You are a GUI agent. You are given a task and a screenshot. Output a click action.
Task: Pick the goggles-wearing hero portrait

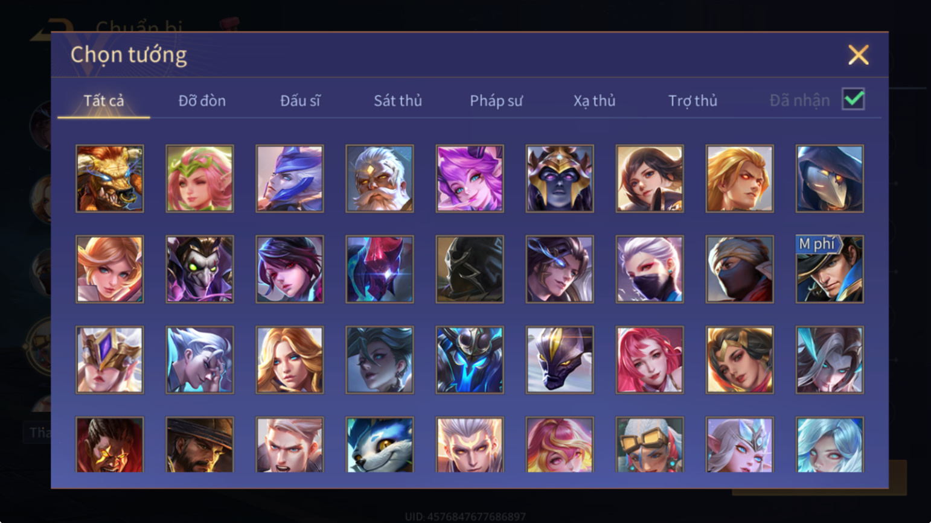(650, 445)
